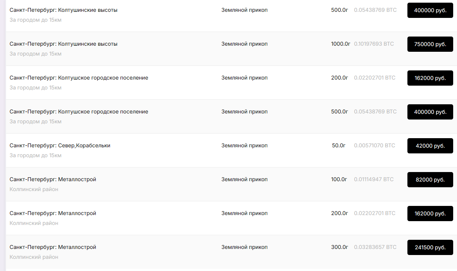Click the 42000 руб. price button
The height and width of the screenshot is (271, 457).
430,146
